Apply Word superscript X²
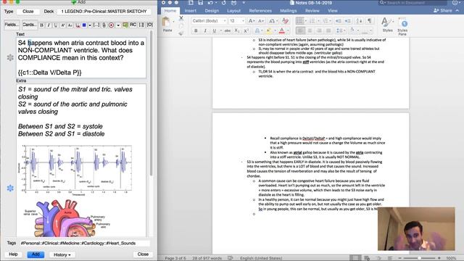This screenshot has height=261, width=464. coord(246,30)
